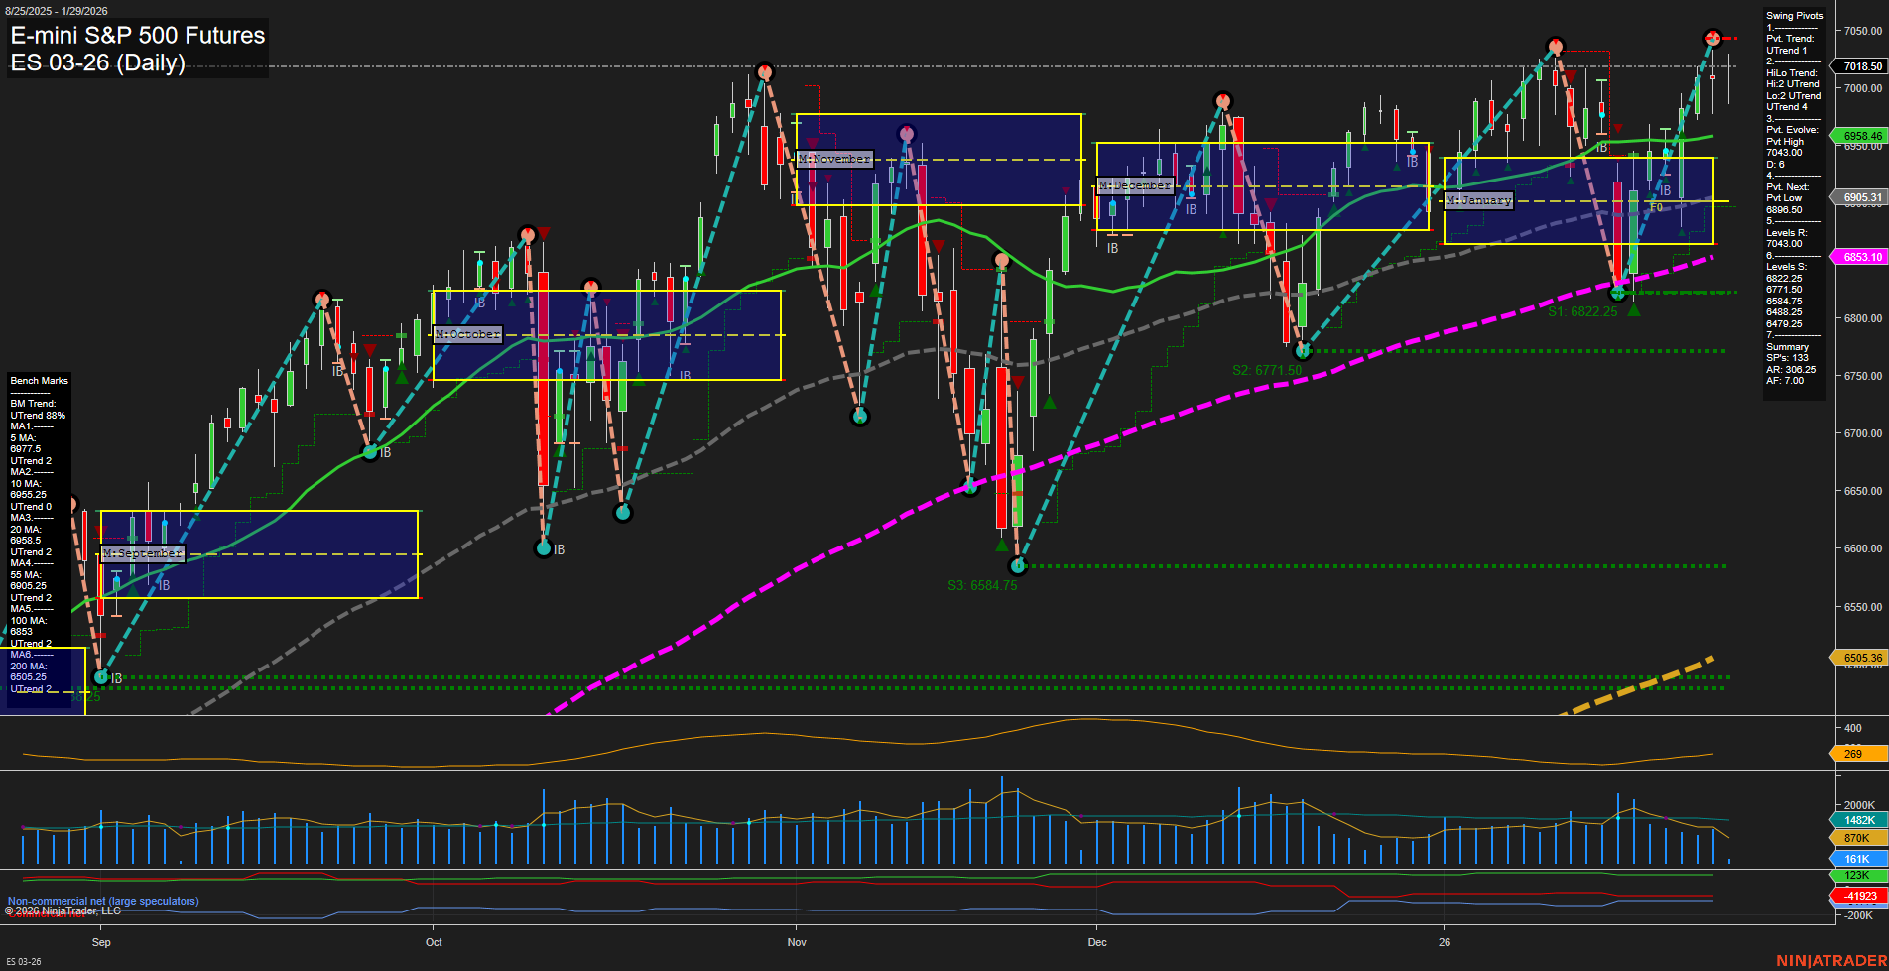Click the magenta 6853.10 price marker
The image size is (1889, 971).
pos(1863,257)
